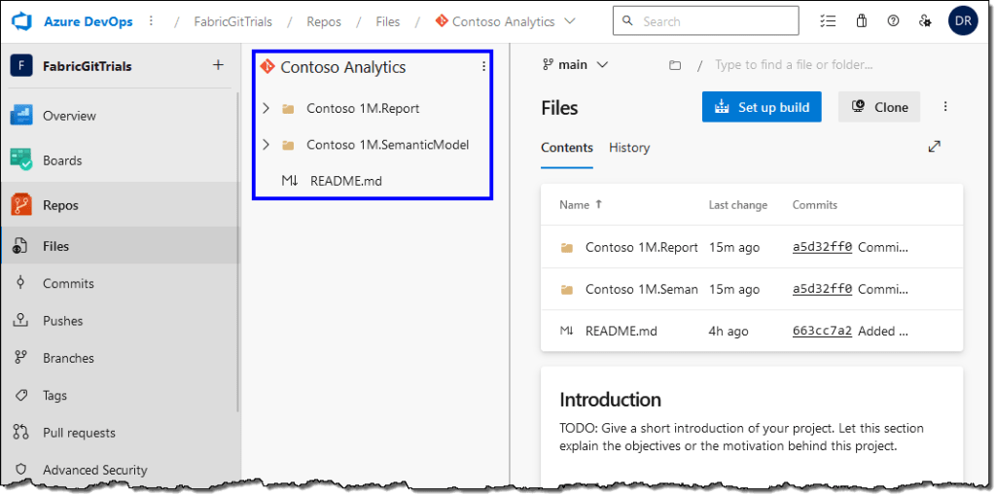Viewport: 995px width, 494px height.
Task: Open commit link 663cc7a2
Action: tap(822, 331)
